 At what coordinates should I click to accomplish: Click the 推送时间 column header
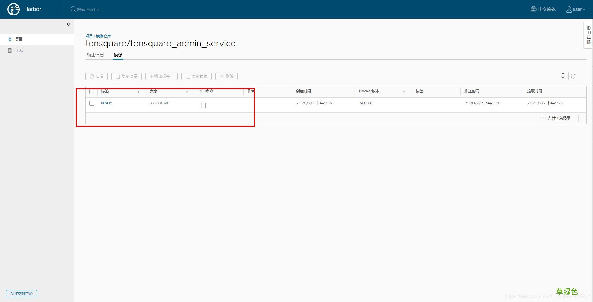tap(472, 91)
